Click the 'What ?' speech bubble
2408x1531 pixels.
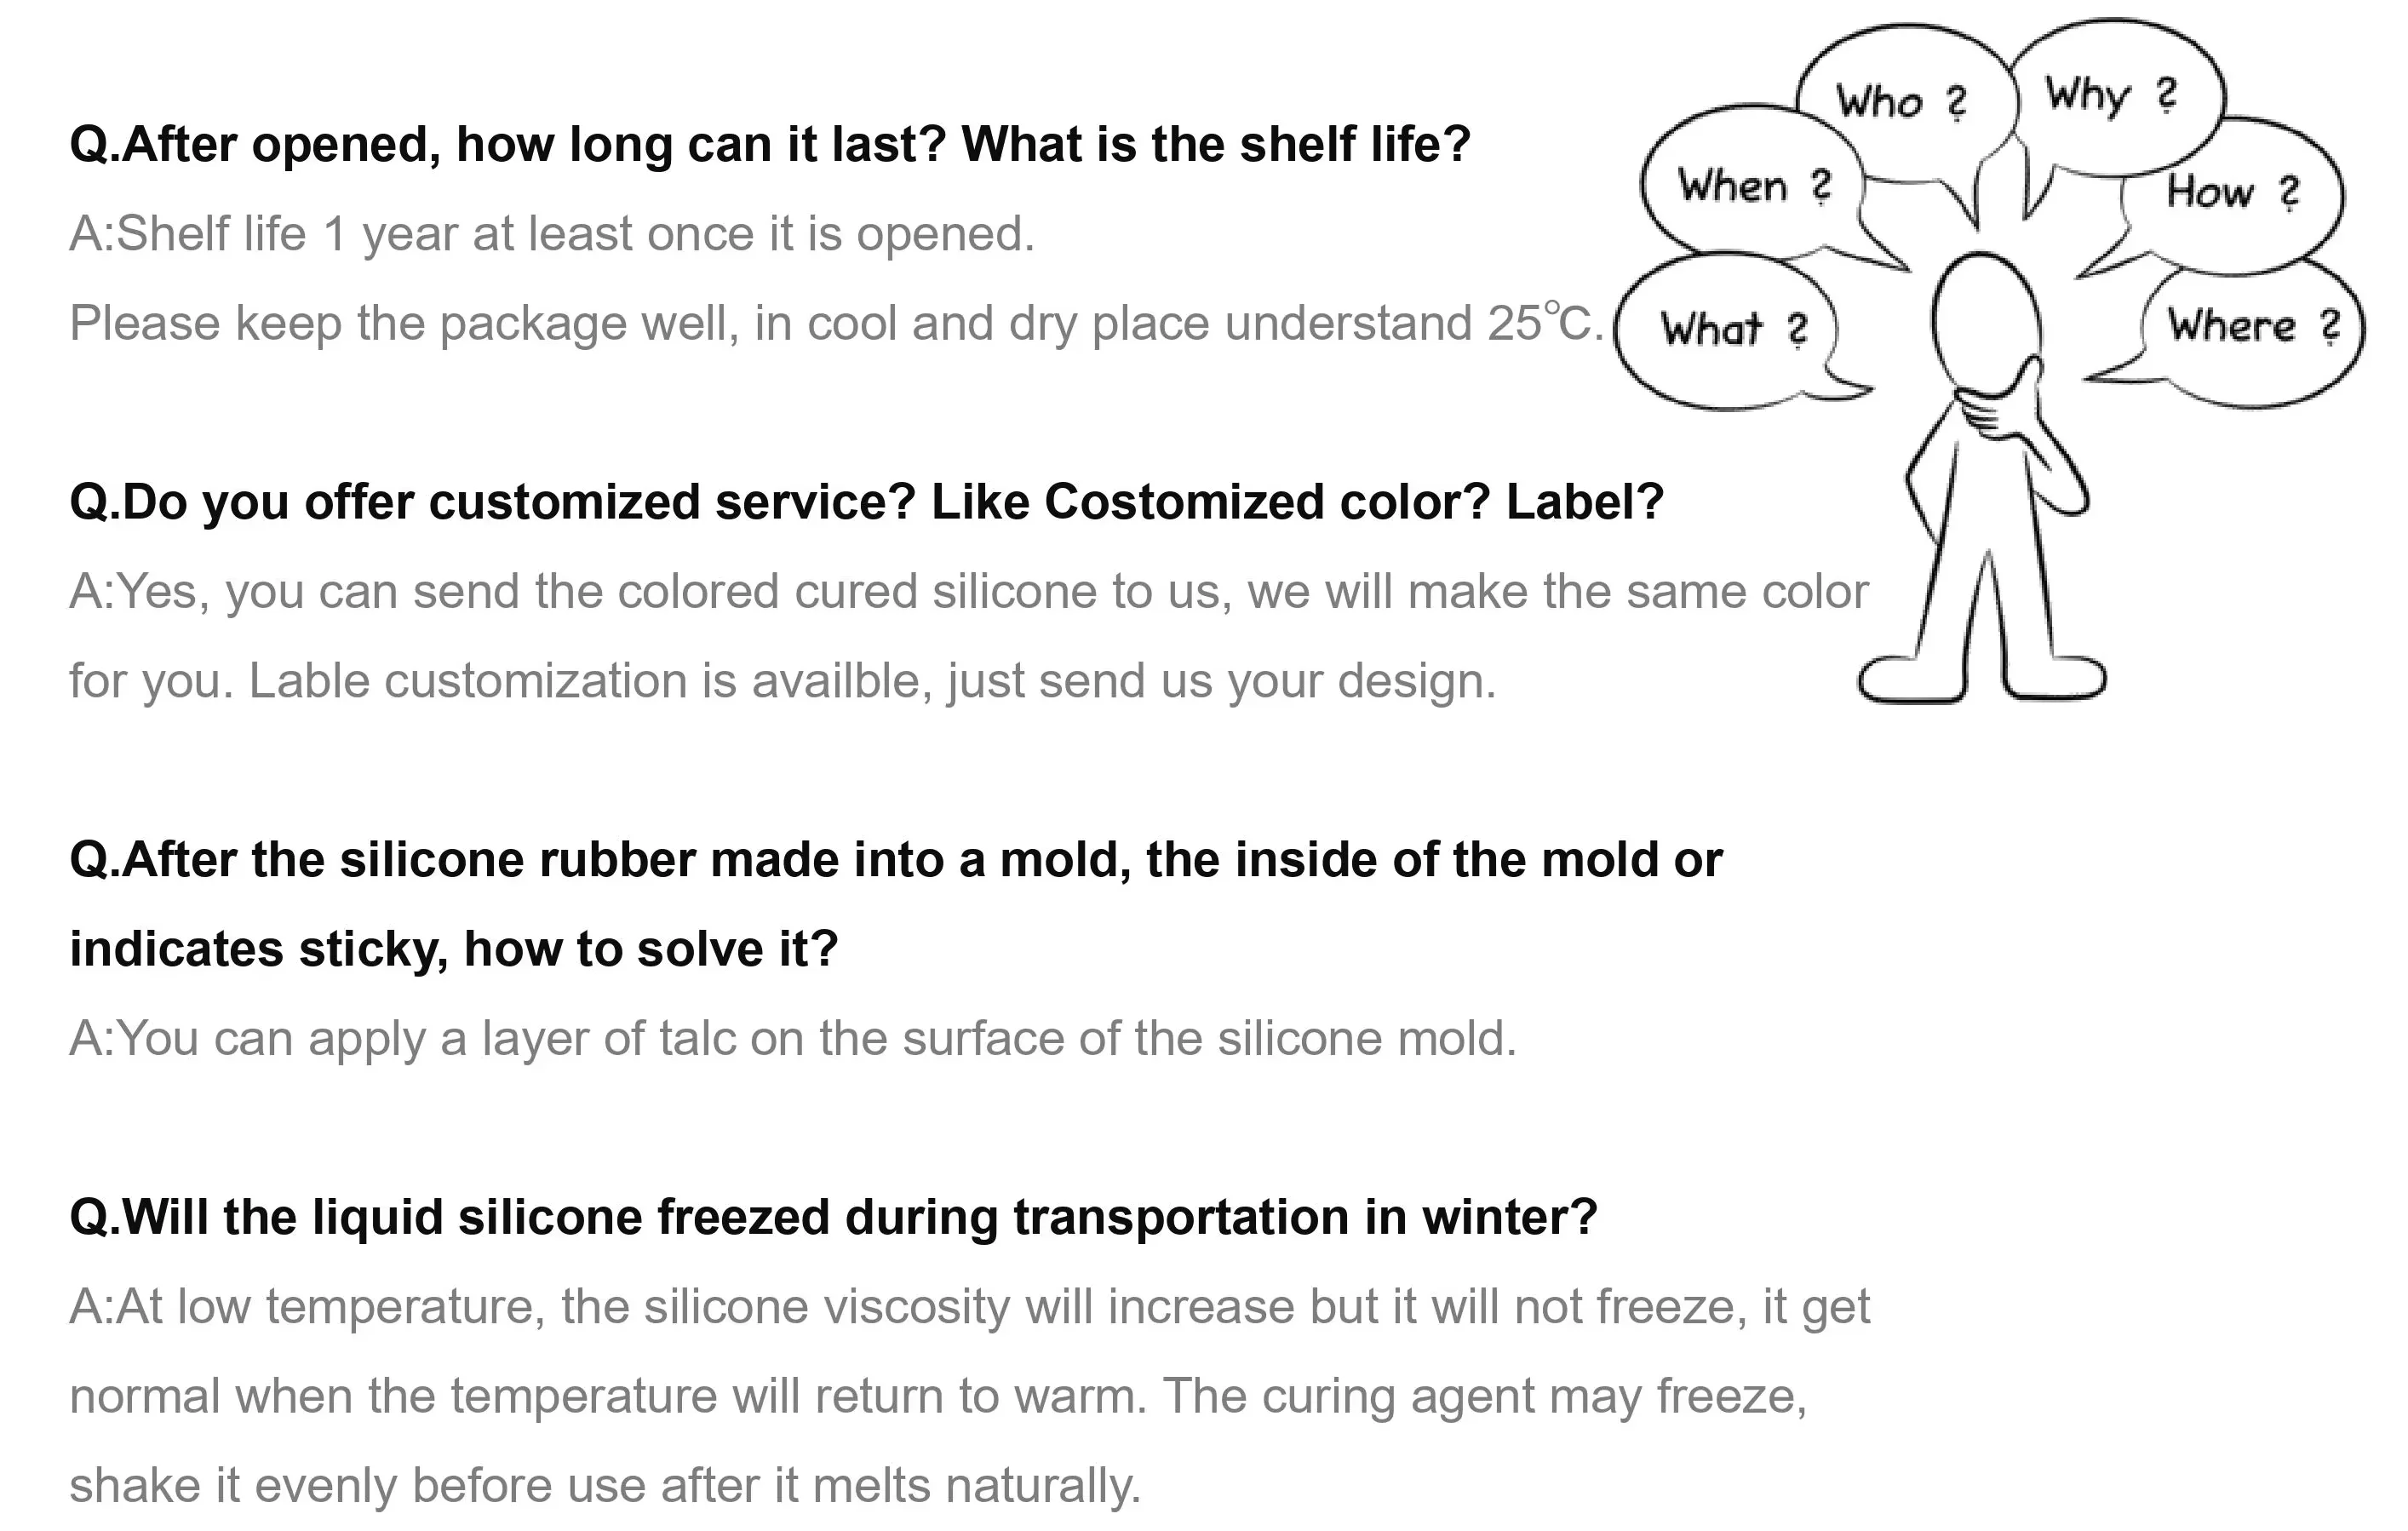(1733, 328)
